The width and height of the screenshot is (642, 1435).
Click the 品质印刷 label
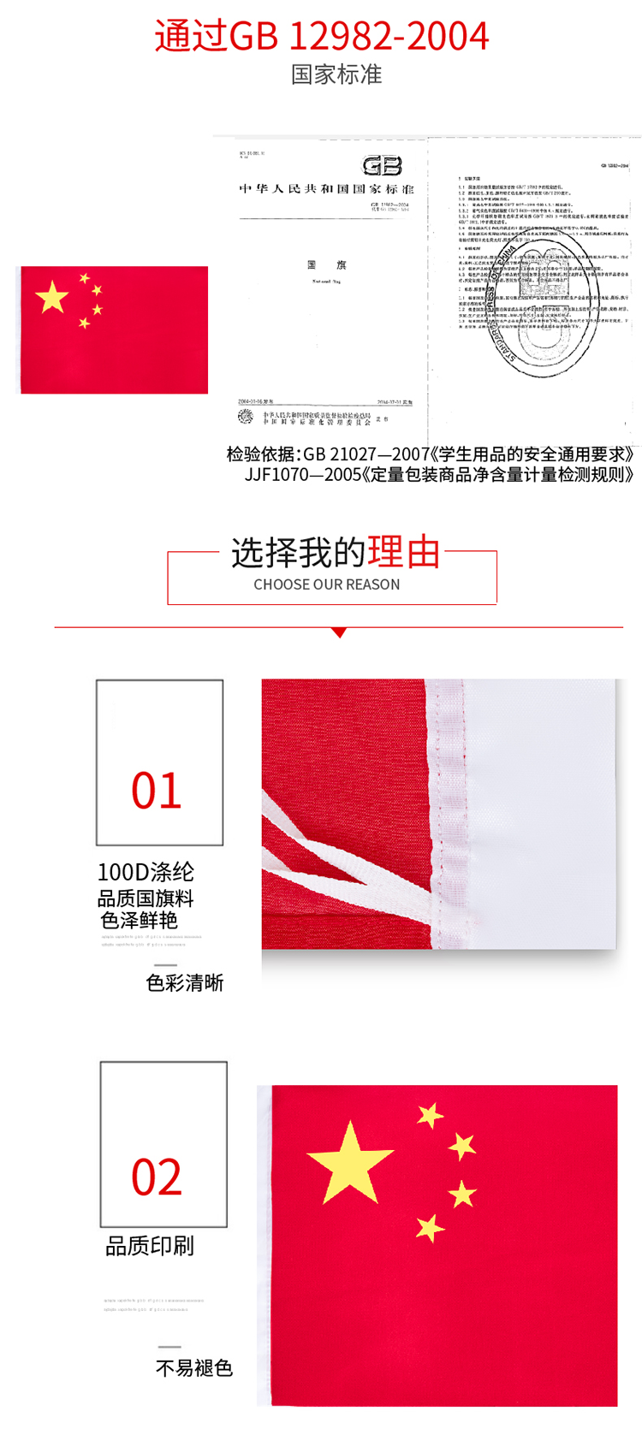(x=150, y=1247)
